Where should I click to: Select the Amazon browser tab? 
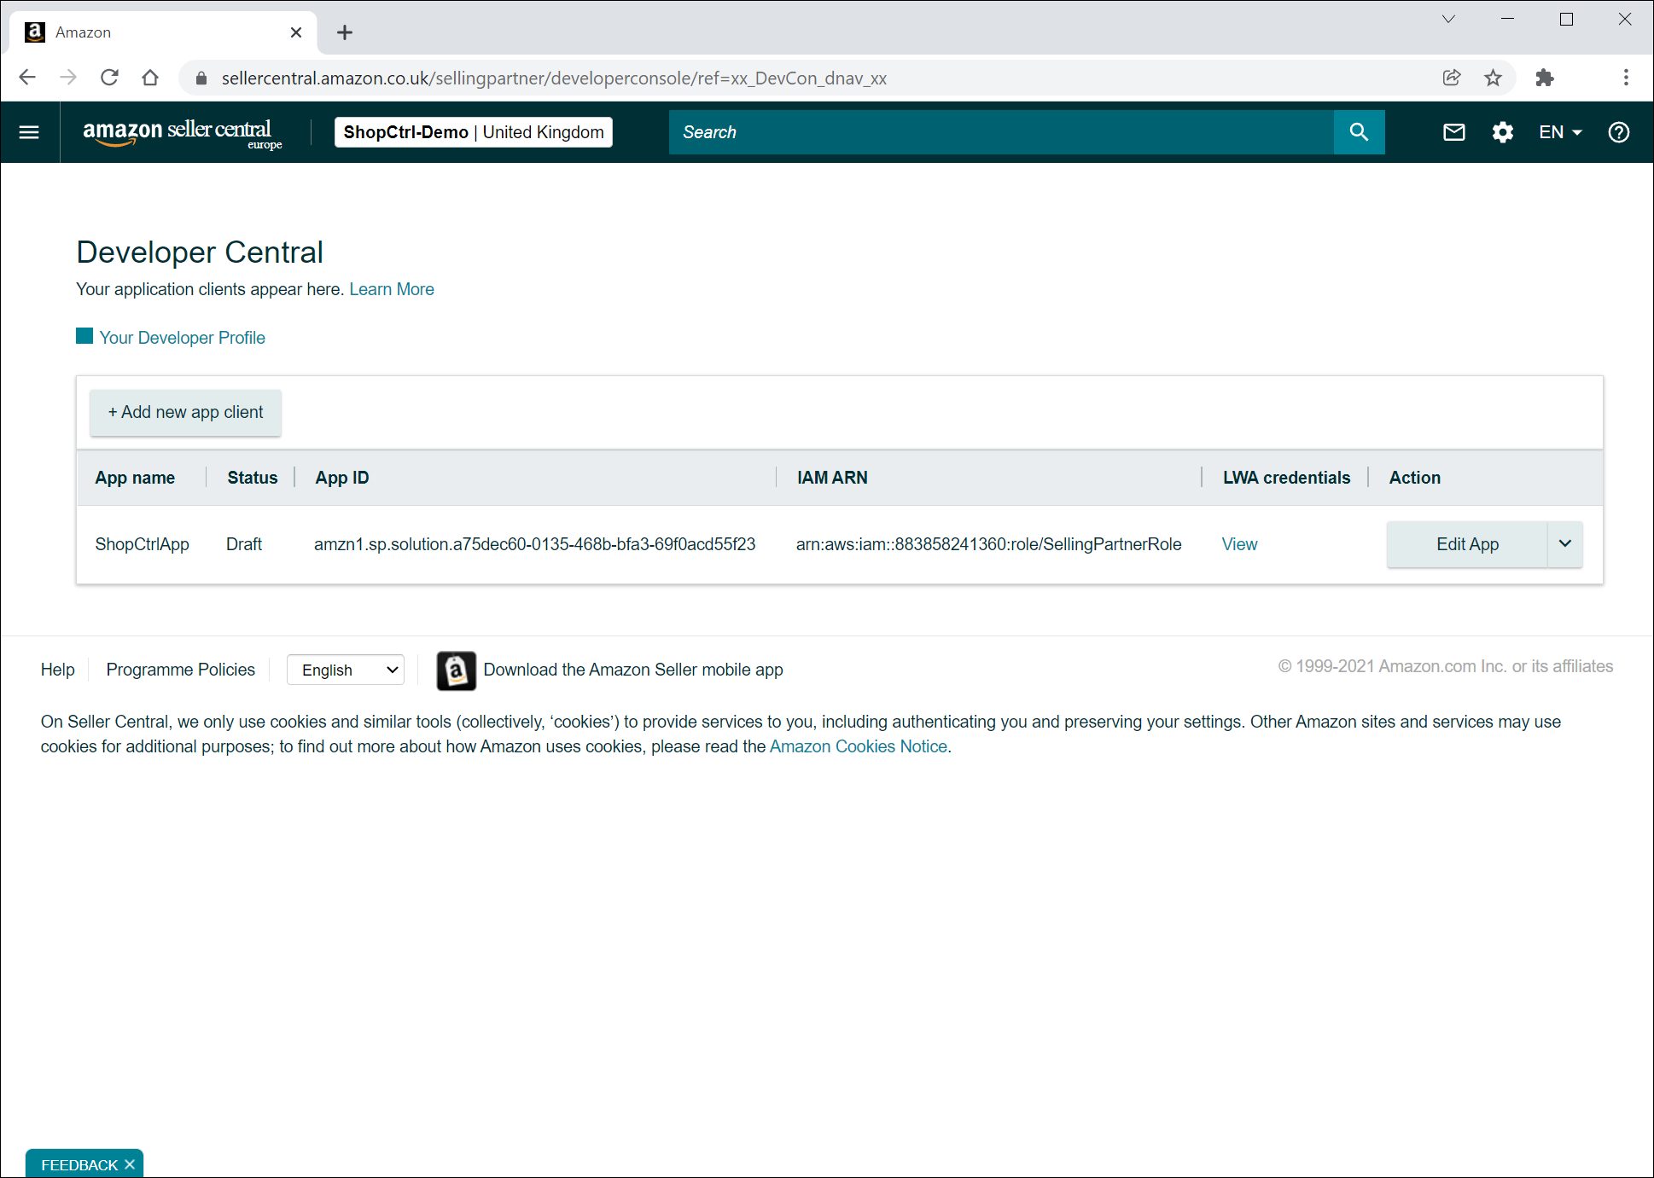[163, 32]
